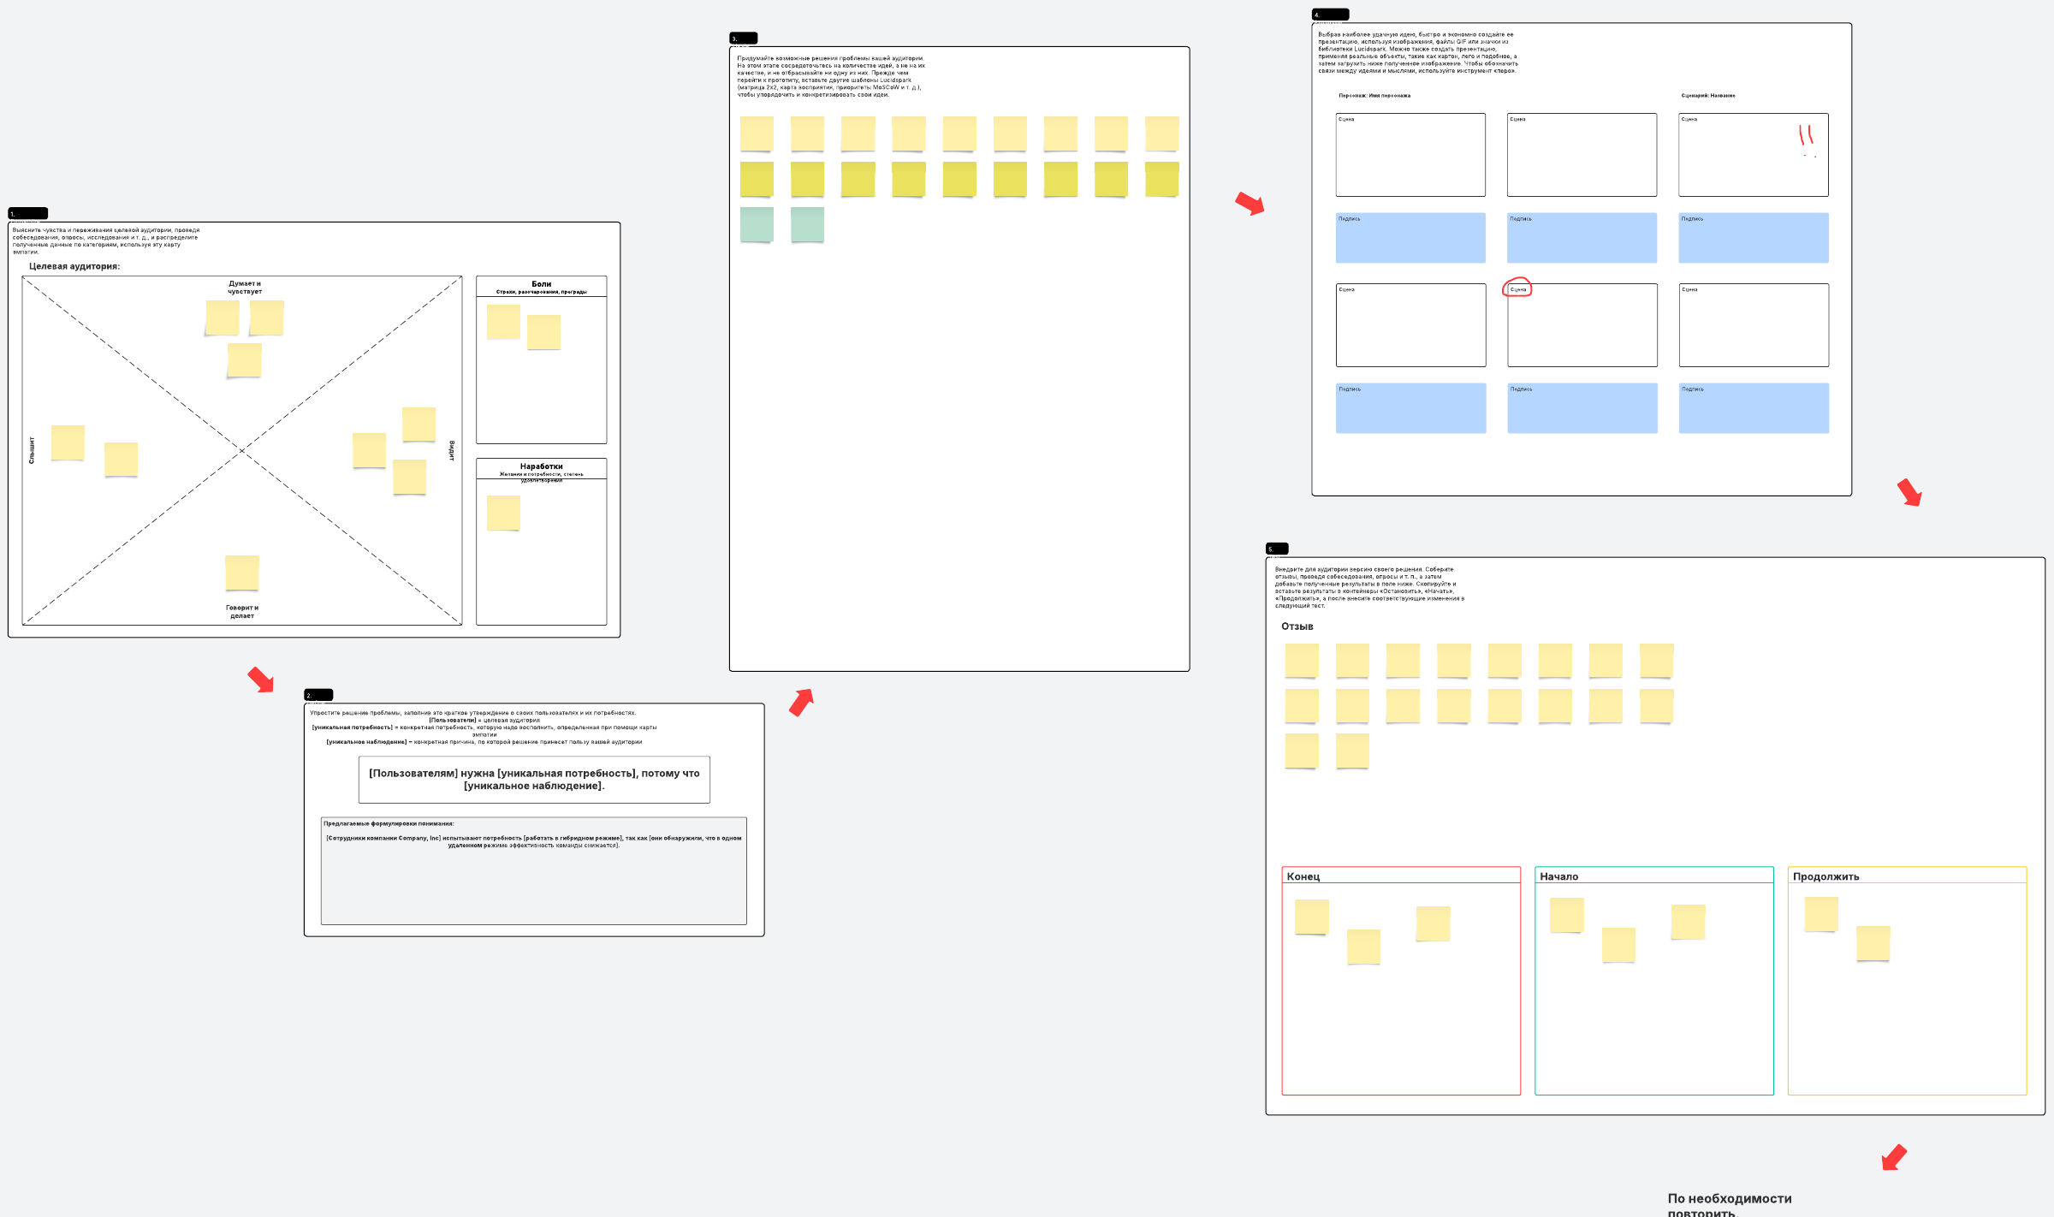Image resolution: width=2054 pixels, height=1217 pixels.
Task: Select the sticky note in the 'Наработки' box
Action: pyautogui.click(x=503, y=513)
